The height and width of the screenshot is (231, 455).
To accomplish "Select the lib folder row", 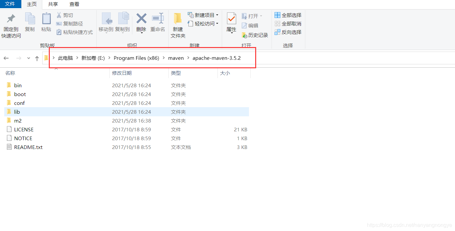I will [127, 112].
